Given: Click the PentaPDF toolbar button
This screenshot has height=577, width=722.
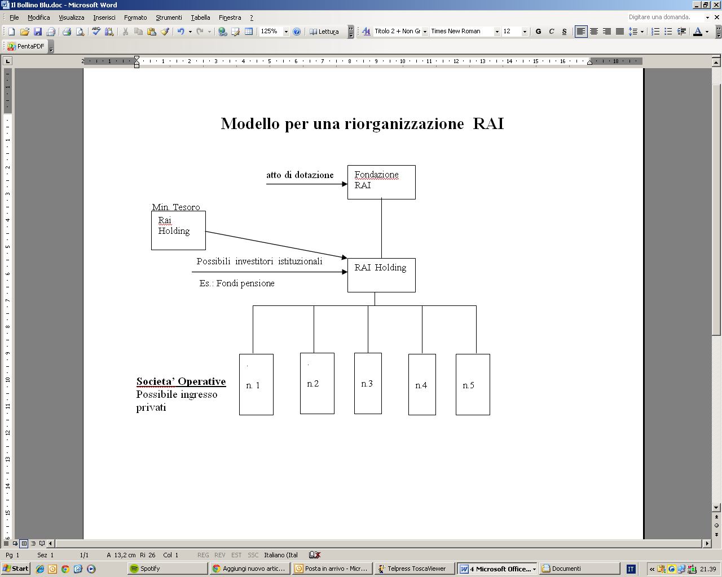Looking at the screenshot, I should point(26,46).
